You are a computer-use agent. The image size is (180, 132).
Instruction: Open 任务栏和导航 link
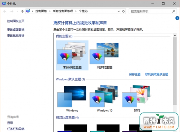point(16,129)
